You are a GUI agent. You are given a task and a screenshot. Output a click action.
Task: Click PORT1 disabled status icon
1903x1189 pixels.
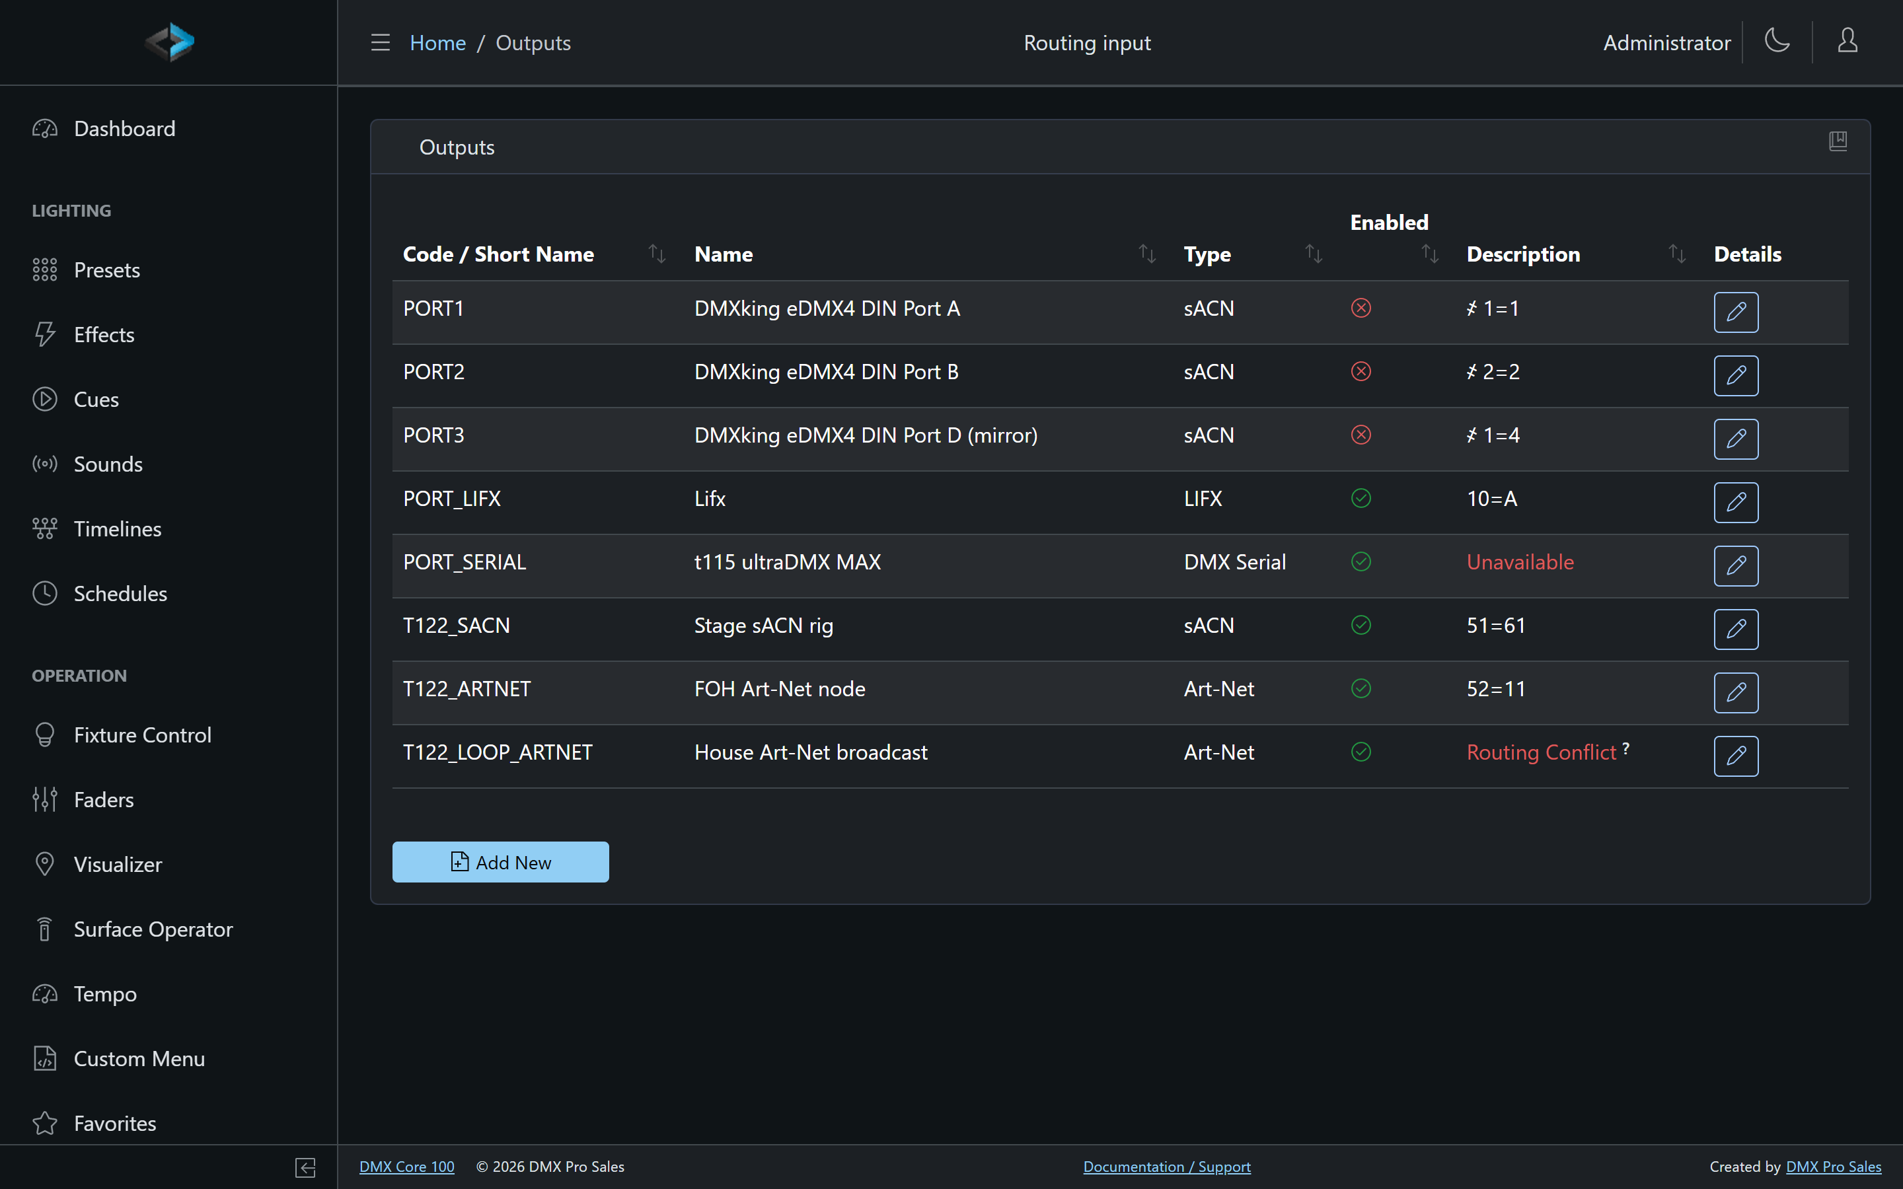pyautogui.click(x=1361, y=307)
